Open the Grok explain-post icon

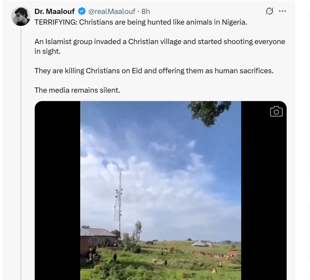tap(269, 11)
